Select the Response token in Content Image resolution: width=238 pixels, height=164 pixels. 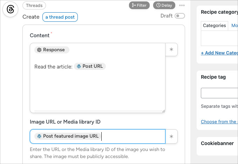pyautogui.click(x=52, y=50)
